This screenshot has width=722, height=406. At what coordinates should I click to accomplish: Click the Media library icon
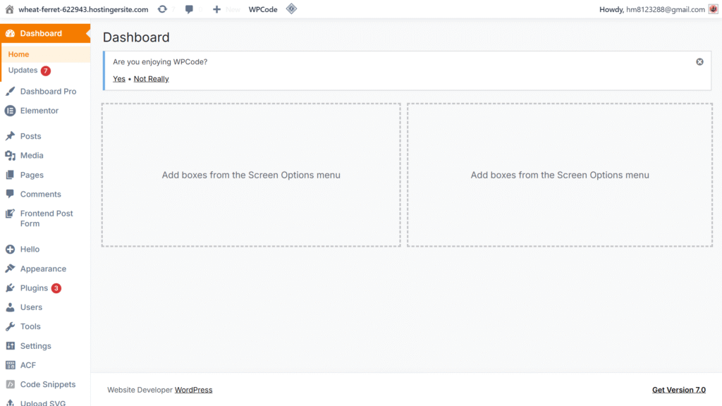pos(10,156)
